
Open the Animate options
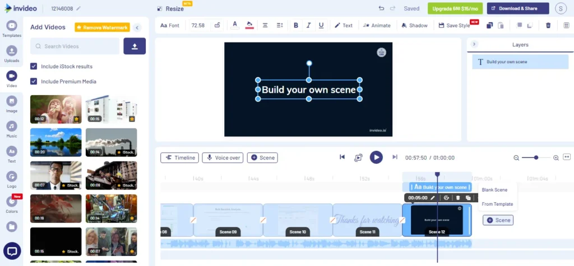377,25
